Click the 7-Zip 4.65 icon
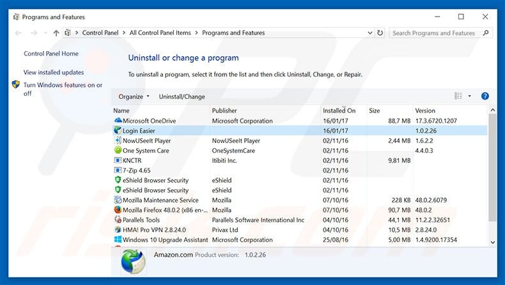The width and height of the screenshot is (505, 285). tap(118, 170)
